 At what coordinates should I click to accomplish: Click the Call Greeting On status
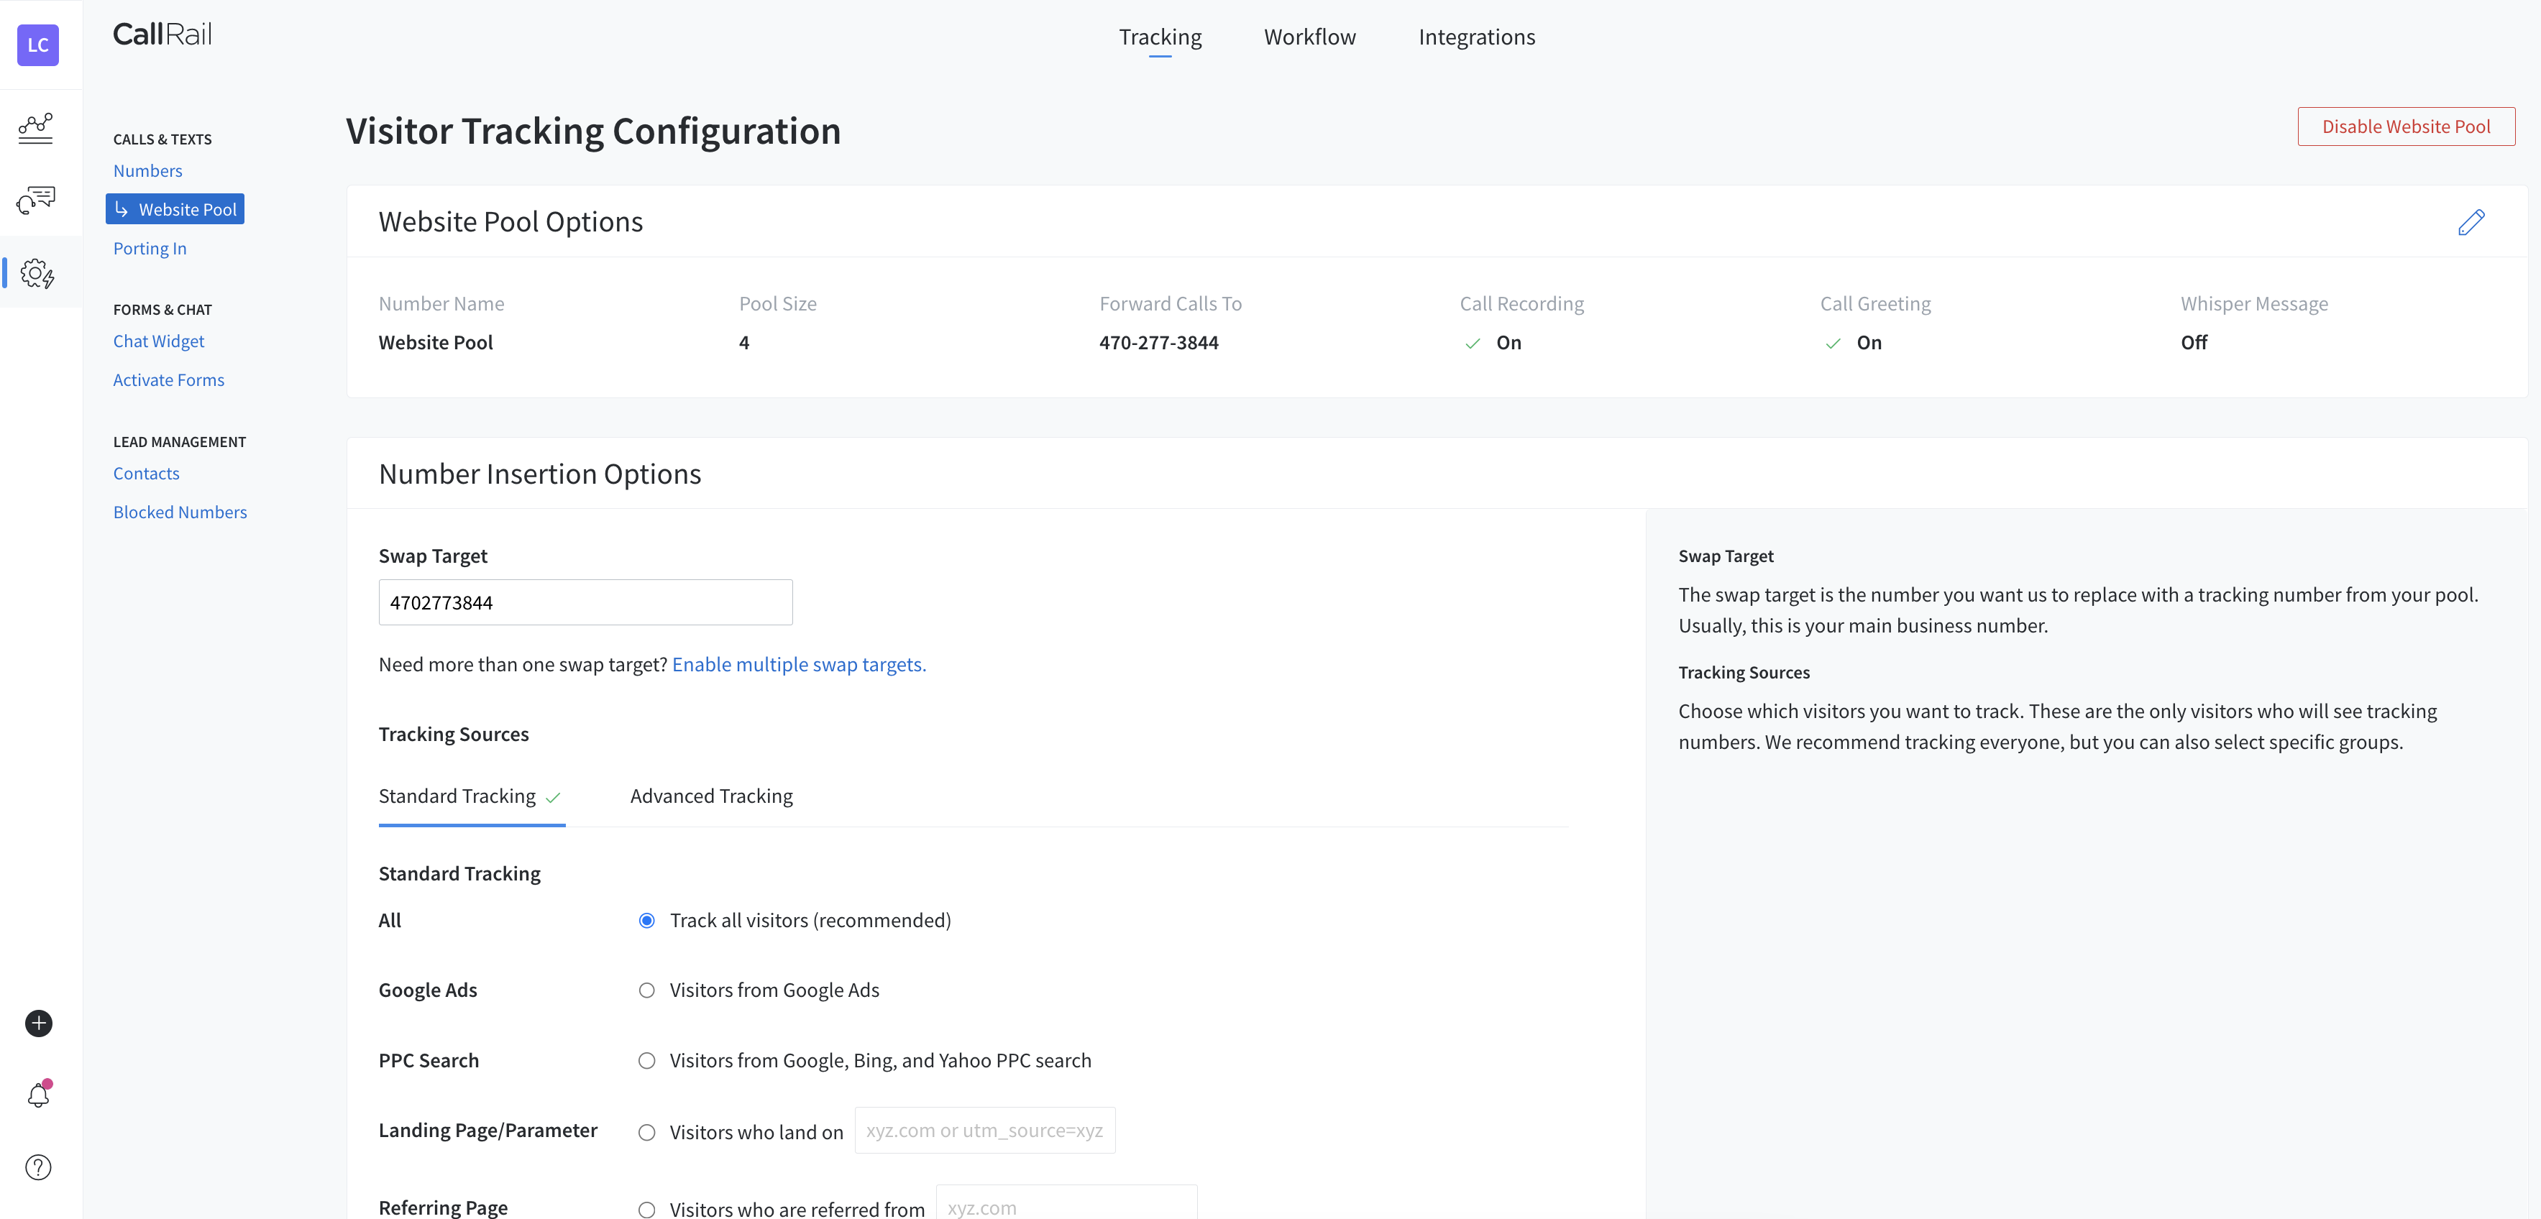pos(1854,342)
